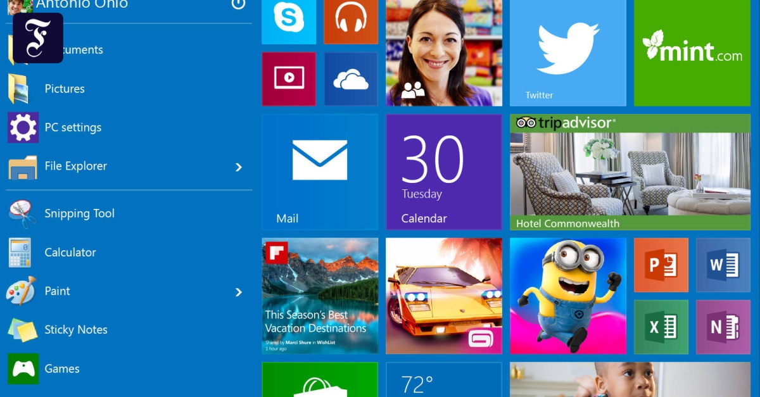Open the Video player tile
The image size is (760, 397).
coord(289,79)
